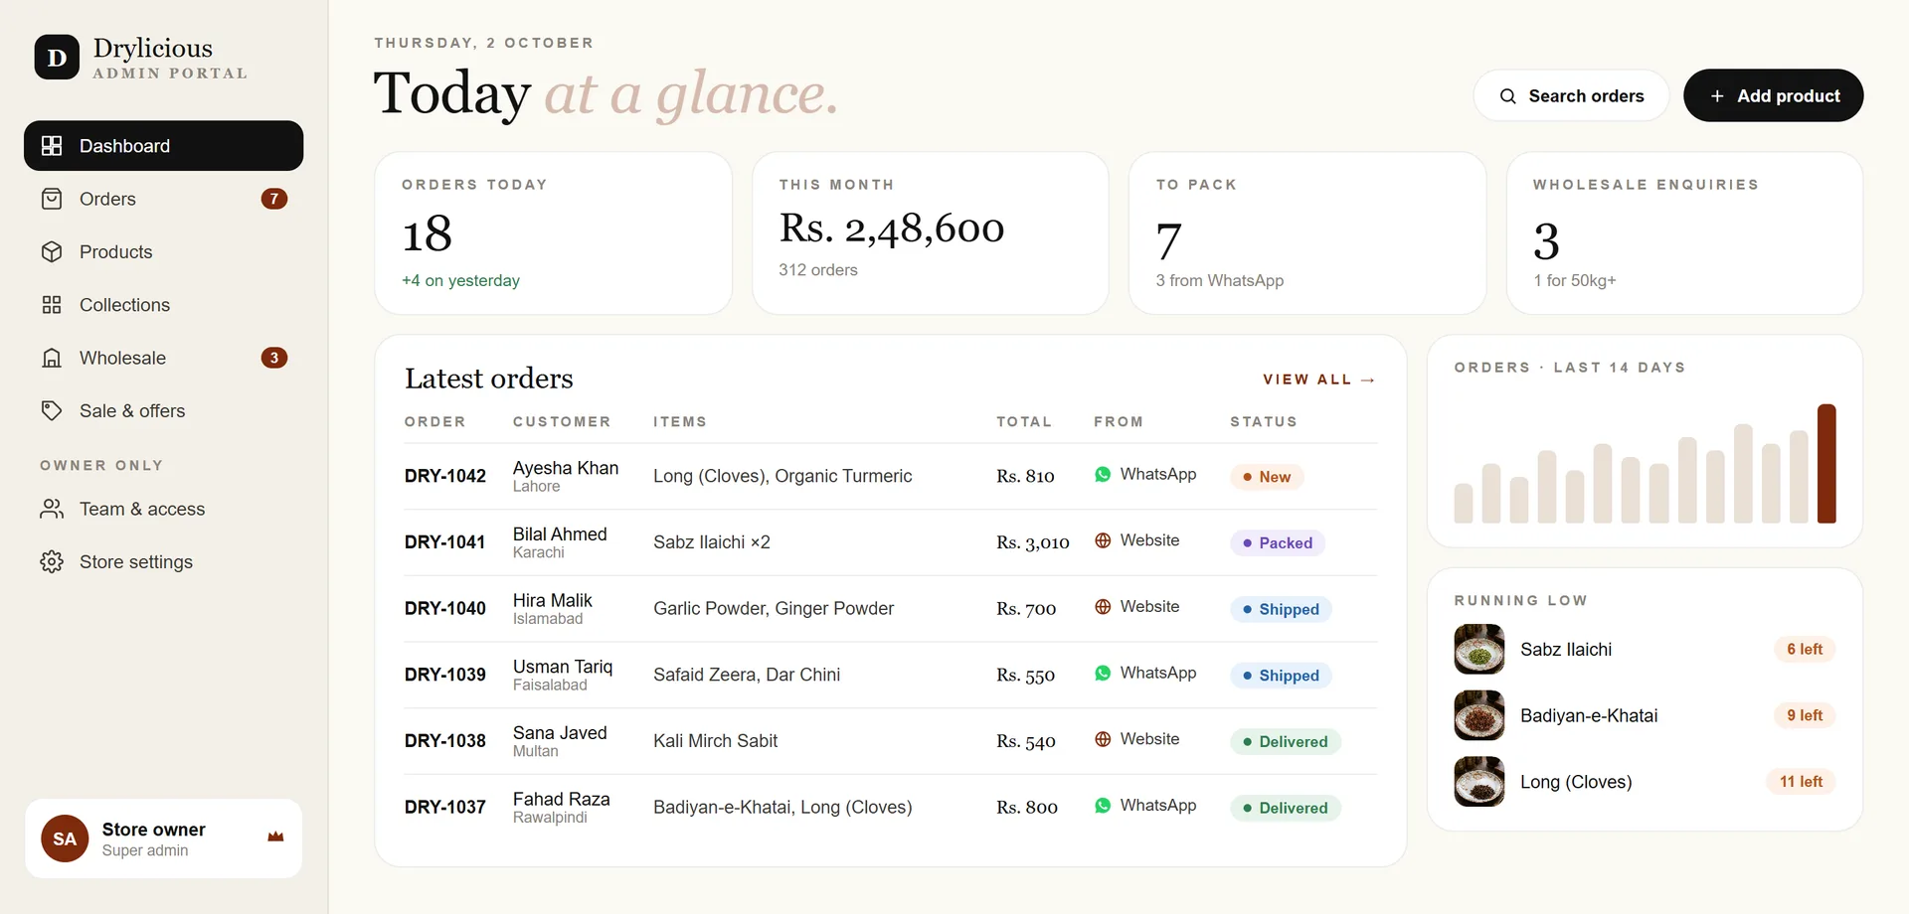Click the Website globe icon in DRY-1041 row

click(1103, 540)
